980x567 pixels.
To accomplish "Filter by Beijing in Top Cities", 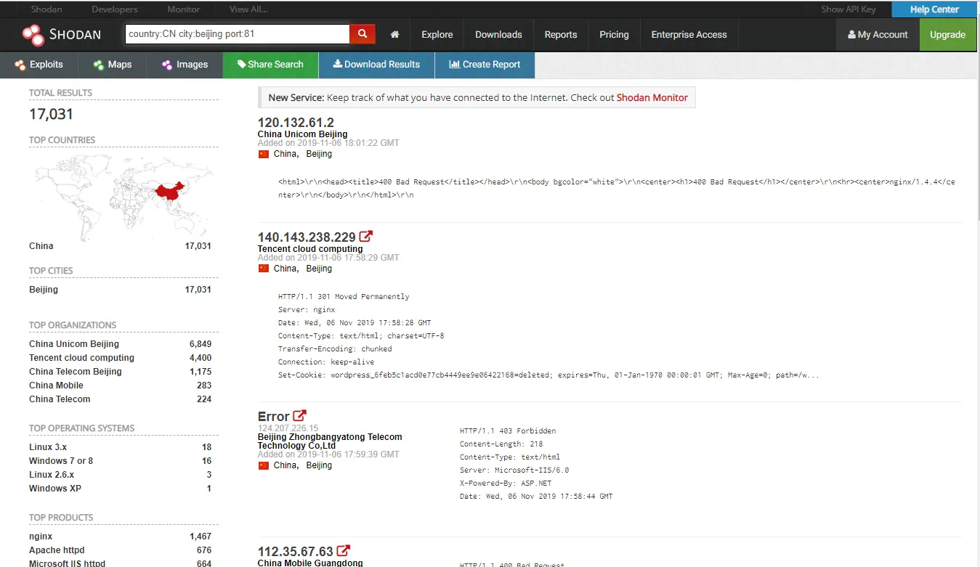I will [x=44, y=290].
